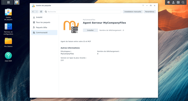This screenshot has height=101, width=188.
Task: Go back with the left arrow
Action: tap(33, 12)
